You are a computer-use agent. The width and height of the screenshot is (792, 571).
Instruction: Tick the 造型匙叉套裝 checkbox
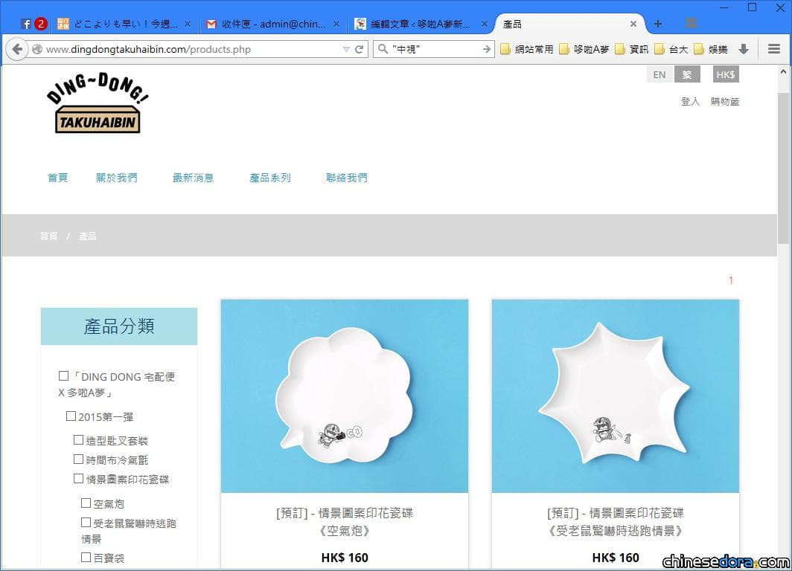[78, 440]
